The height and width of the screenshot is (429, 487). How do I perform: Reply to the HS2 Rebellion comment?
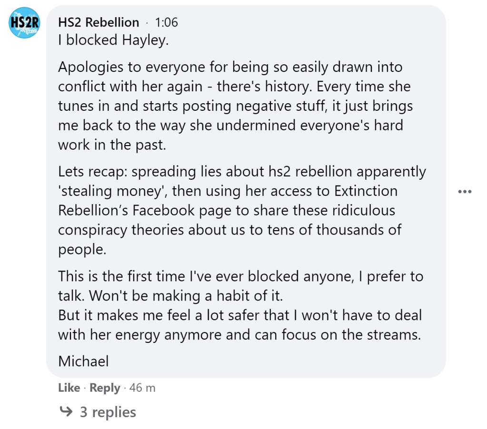coord(105,388)
